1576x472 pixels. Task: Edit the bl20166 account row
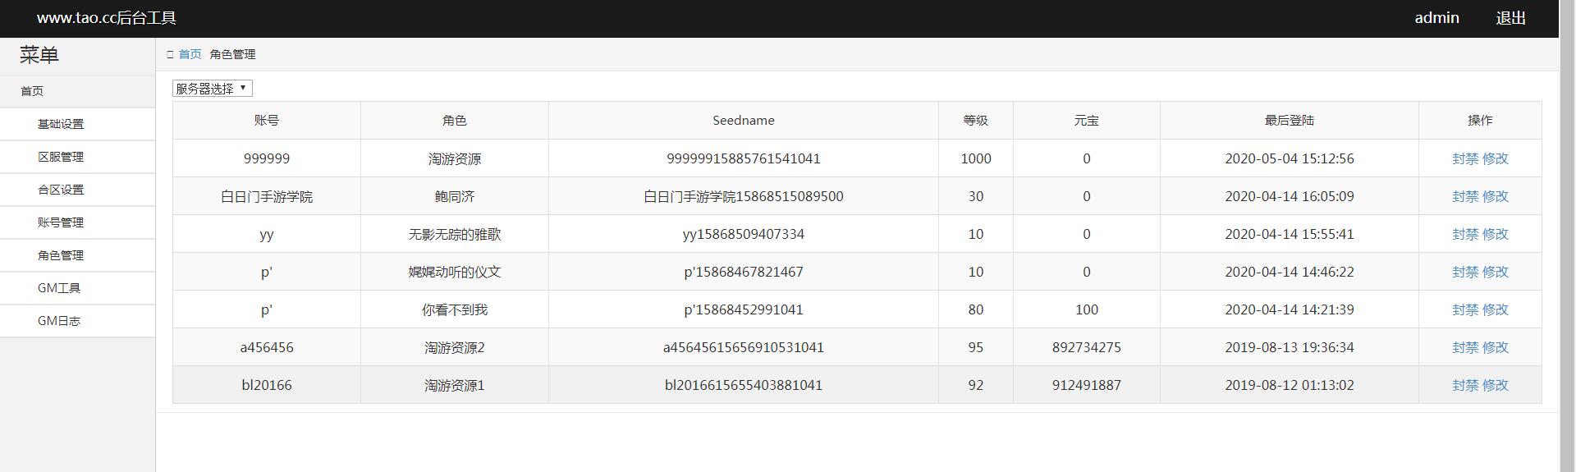tap(1496, 385)
